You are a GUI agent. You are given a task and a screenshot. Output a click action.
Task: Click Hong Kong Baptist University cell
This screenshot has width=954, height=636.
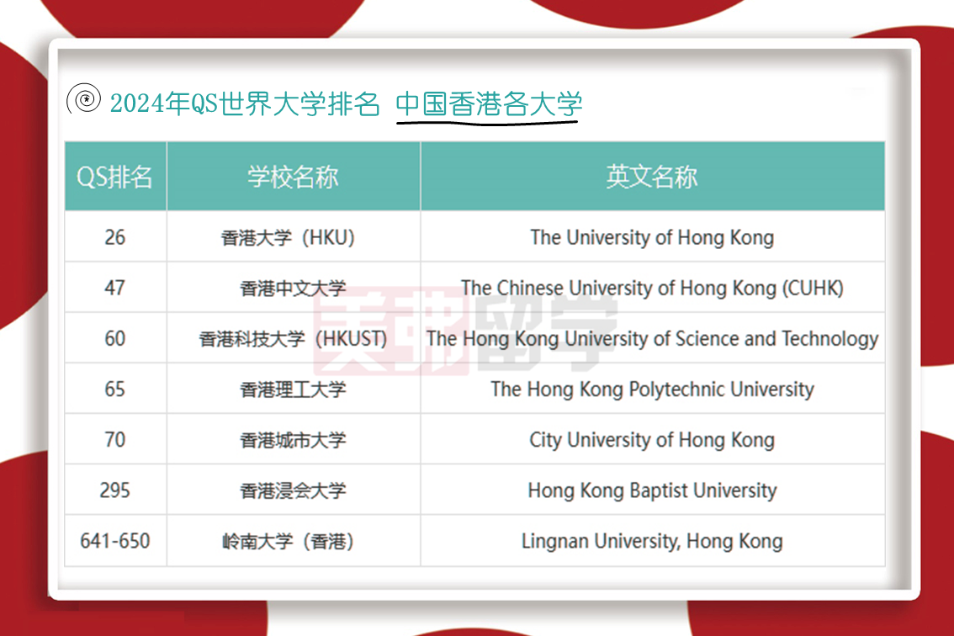click(x=652, y=490)
